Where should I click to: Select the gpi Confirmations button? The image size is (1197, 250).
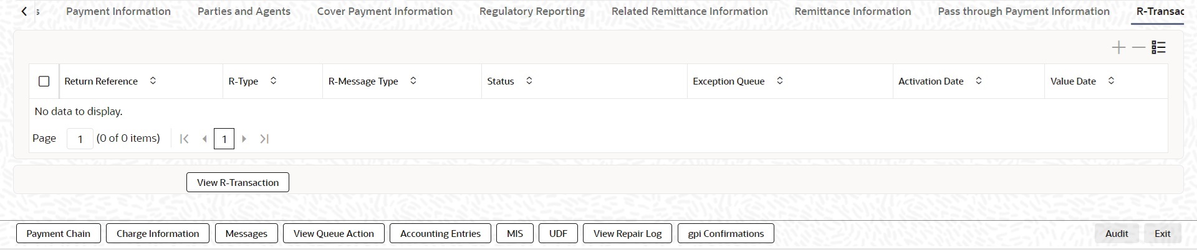coord(726,233)
